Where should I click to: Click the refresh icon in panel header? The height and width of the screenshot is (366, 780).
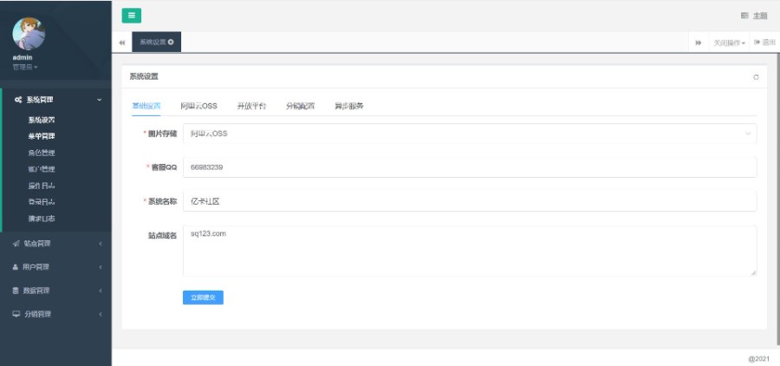pyautogui.click(x=756, y=77)
